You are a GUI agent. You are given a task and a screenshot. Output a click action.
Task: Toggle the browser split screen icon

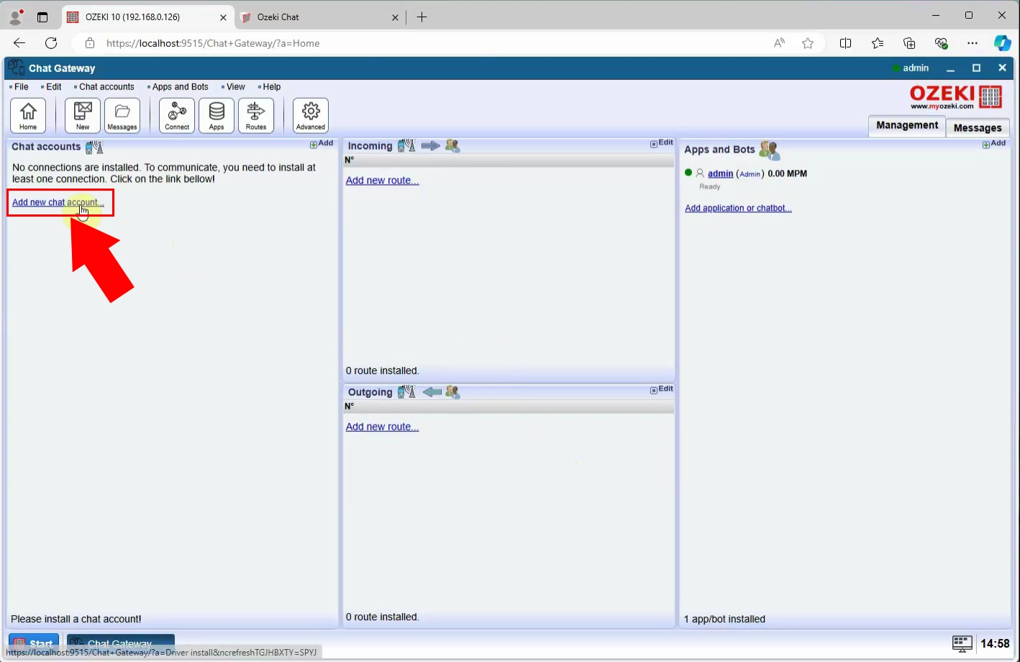click(846, 43)
